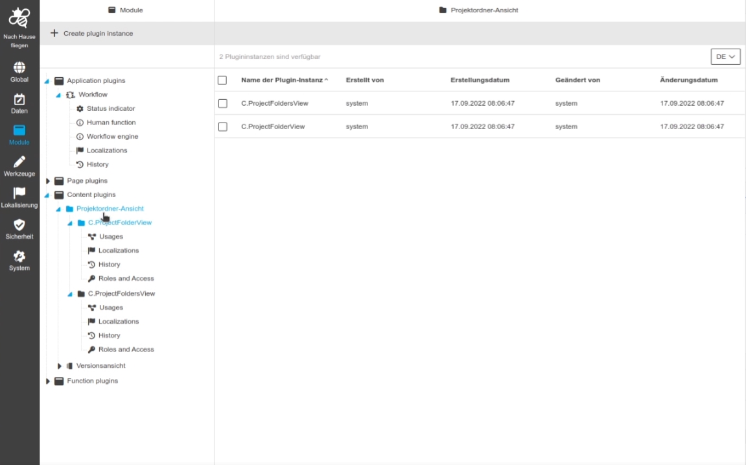Select the Werkzeuge pencil icon

click(x=19, y=161)
